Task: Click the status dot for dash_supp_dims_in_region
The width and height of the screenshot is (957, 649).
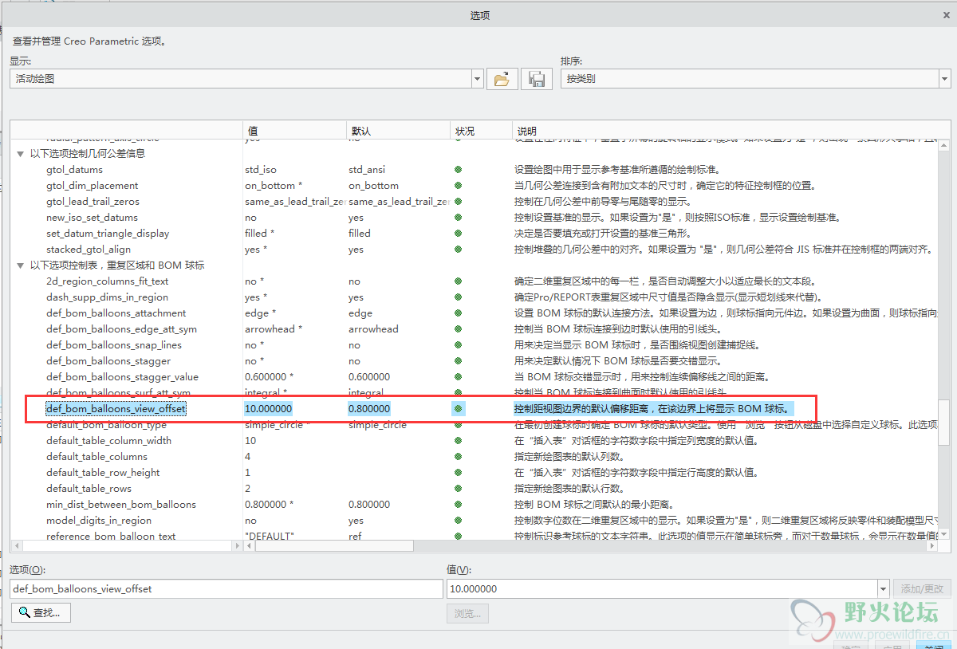Action: (458, 297)
